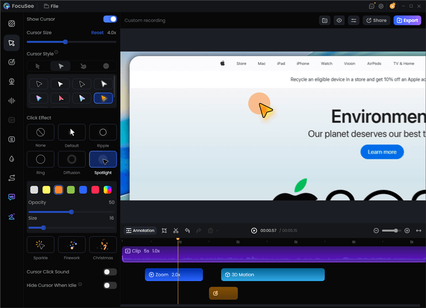Select None click effect
The height and width of the screenshot is (308, 426).
pyautogui.click(x=40, y=132)
